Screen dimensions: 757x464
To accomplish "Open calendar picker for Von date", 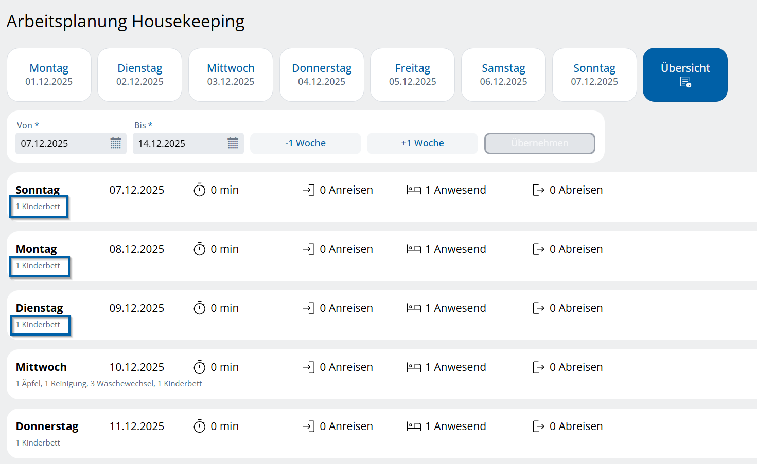I will click(116, 143).
